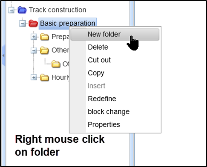207x167 pixels.
Task: Click the yellow folder icon beside Prepa
Action: coord(44,37)
